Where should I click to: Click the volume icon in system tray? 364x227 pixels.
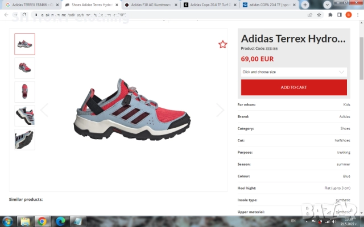tap(334, 222)
